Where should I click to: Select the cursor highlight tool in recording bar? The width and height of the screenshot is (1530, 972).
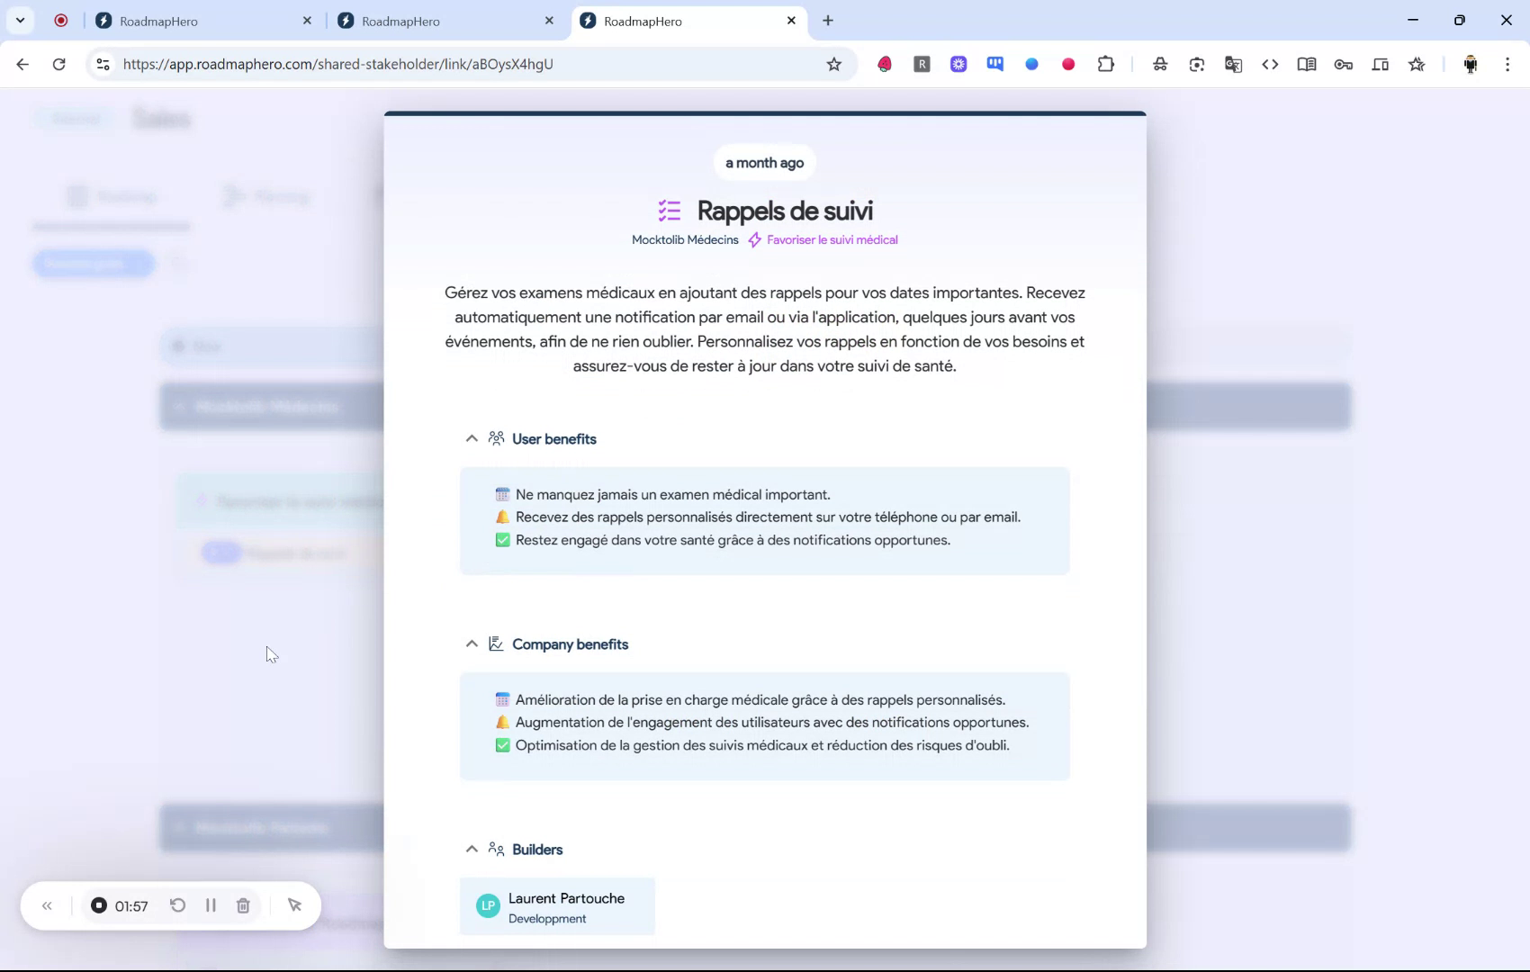(x=295, y=905)
